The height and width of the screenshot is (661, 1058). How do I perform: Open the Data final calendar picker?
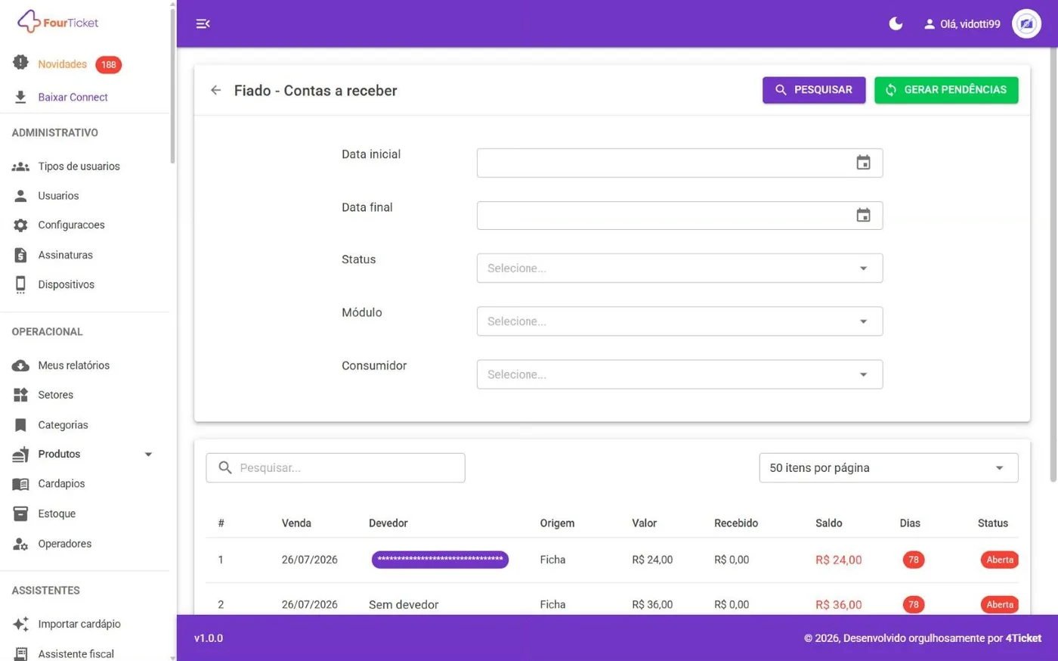coord(863,216)
